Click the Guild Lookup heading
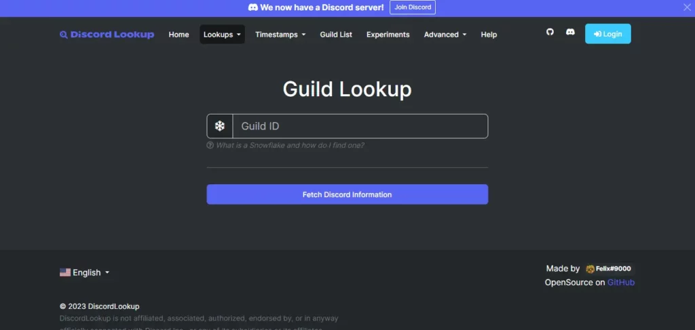The width and height of the screenshot is (695, 330). [347, 89]
